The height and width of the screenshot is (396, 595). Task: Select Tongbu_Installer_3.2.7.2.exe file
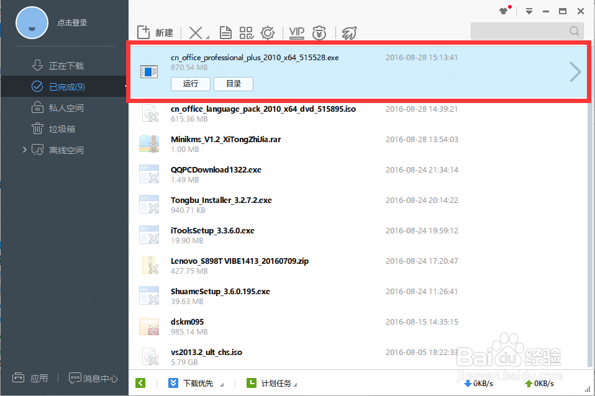[x=221, y=200]
